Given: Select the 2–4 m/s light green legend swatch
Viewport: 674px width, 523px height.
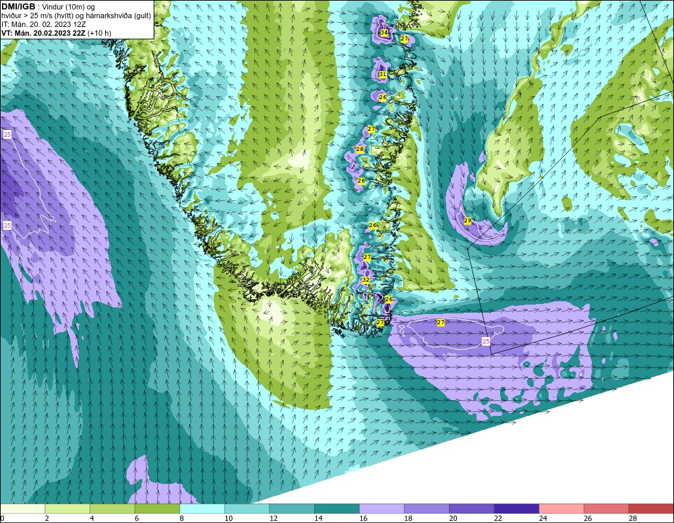Looking at the screenshot, I should [67, 509].
